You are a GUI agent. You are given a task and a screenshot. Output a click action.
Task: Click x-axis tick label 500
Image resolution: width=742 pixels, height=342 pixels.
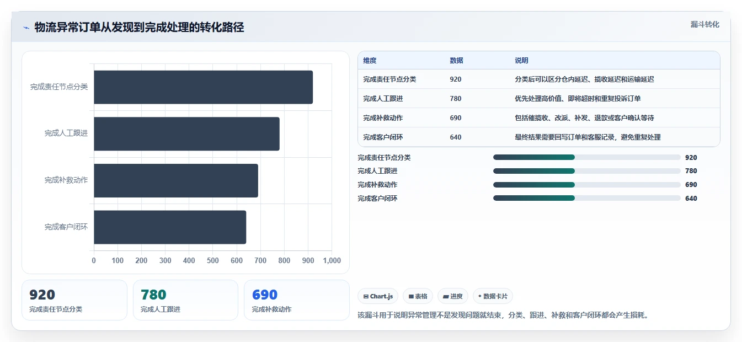pyautogui.click(x=213, y=261)
